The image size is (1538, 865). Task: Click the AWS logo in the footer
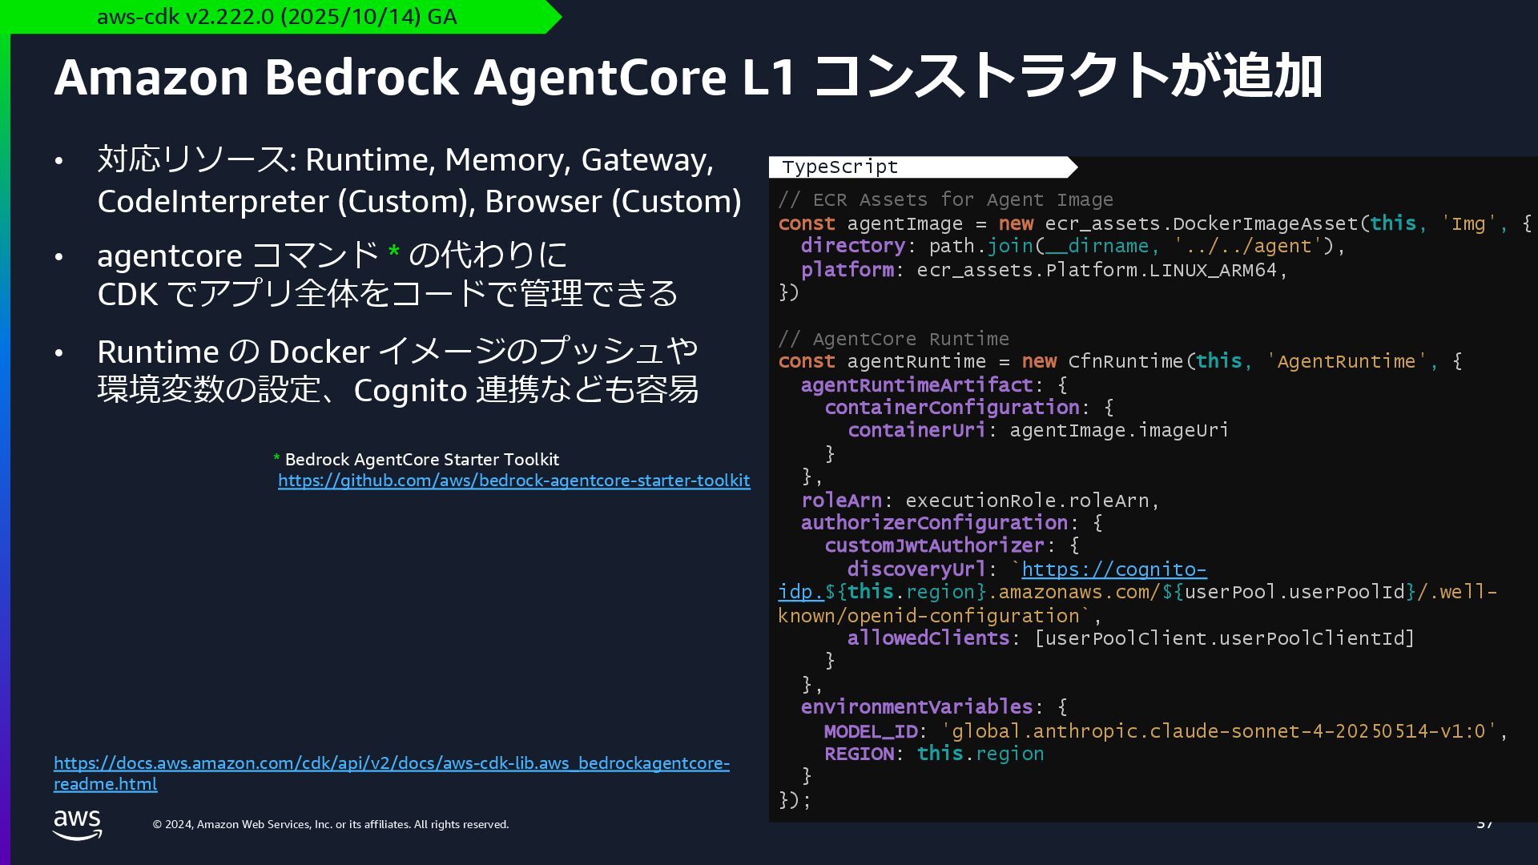click(77, 824)
